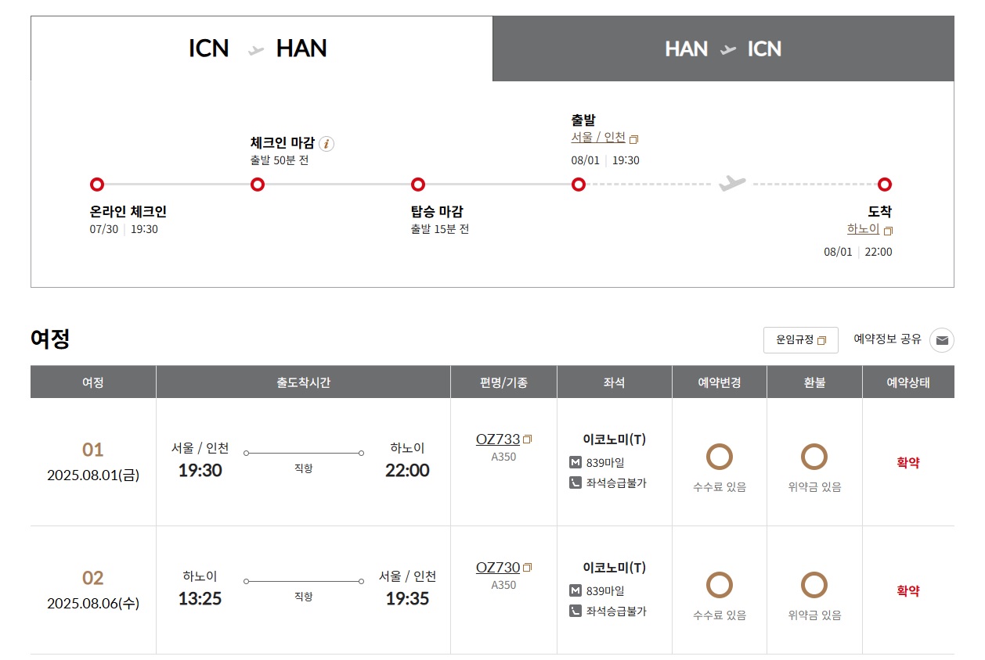Click refund circle for 08.06 flight
Image resolution: width=985 pixels, height=660 pixels.
coord(814,585)
